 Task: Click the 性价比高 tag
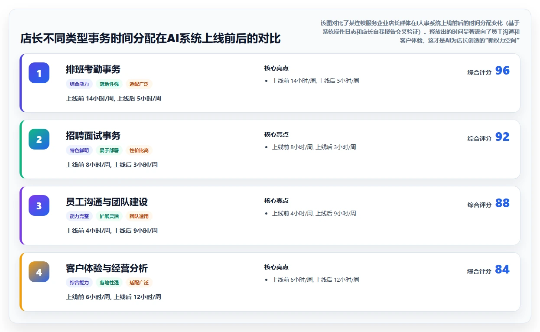click(139, 150)
